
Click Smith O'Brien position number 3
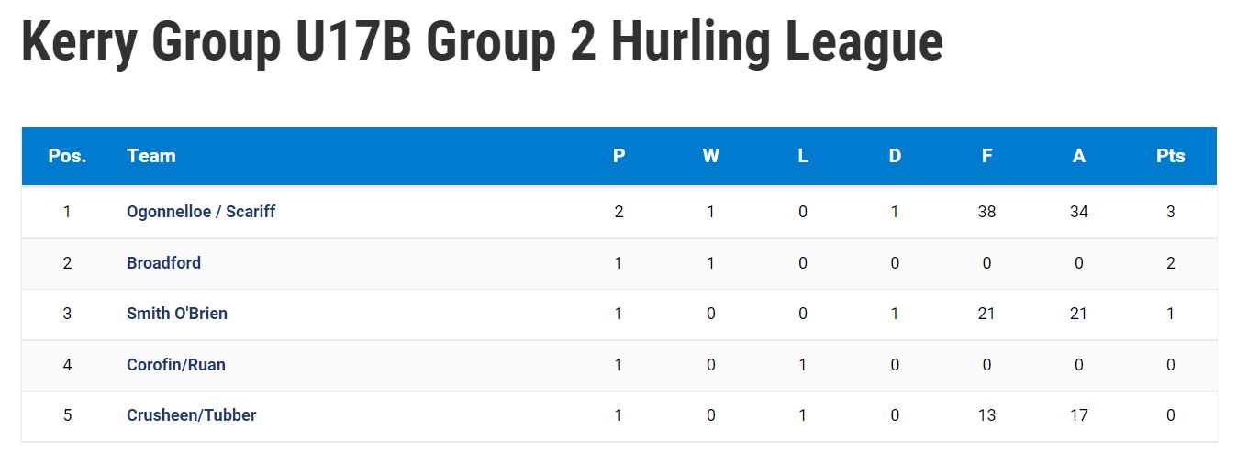click(67, 314)
